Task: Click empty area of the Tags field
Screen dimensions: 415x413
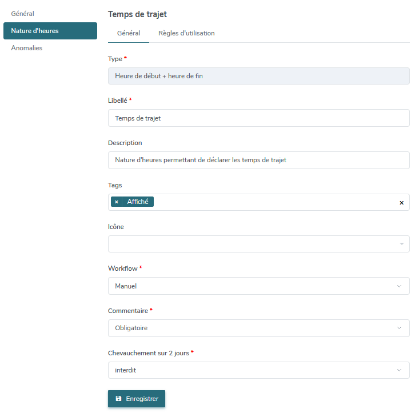Action: pos(276,202)
